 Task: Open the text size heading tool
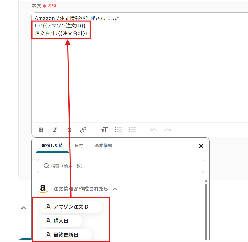(x=104, y=130)
